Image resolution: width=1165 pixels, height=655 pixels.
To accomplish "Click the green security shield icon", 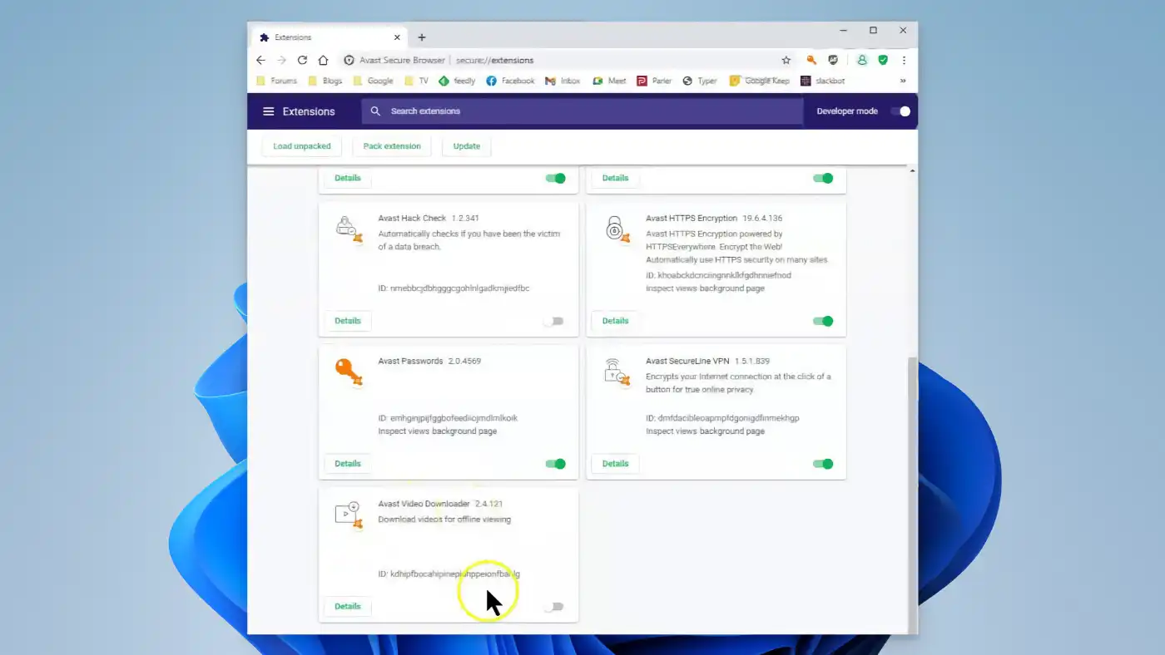I will (885, 60).
